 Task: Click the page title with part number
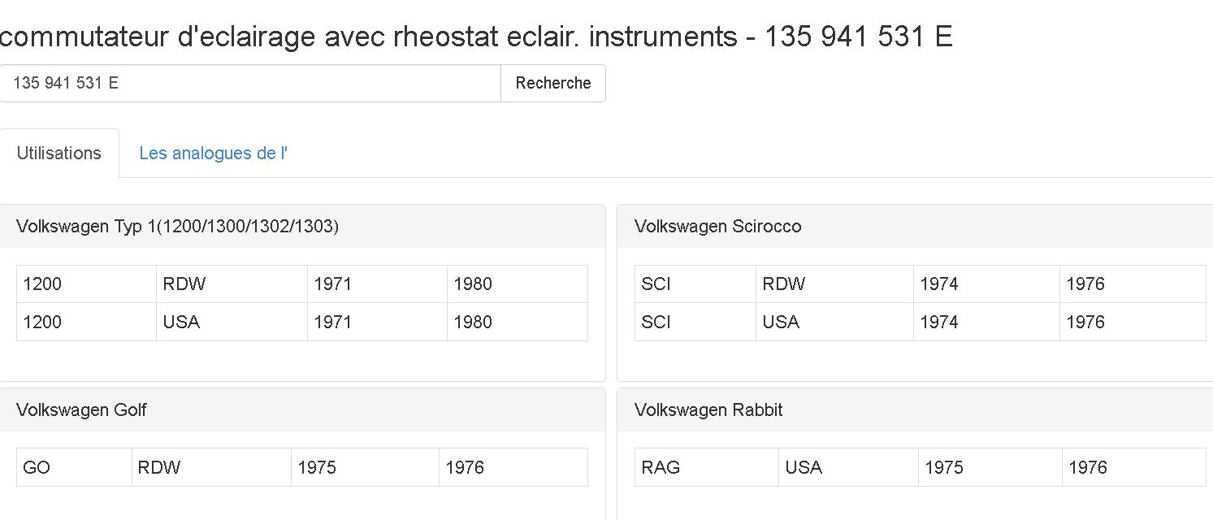coord(476,37)
